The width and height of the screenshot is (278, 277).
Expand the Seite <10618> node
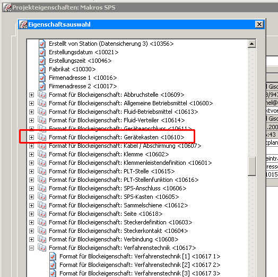tap(31, 214)
